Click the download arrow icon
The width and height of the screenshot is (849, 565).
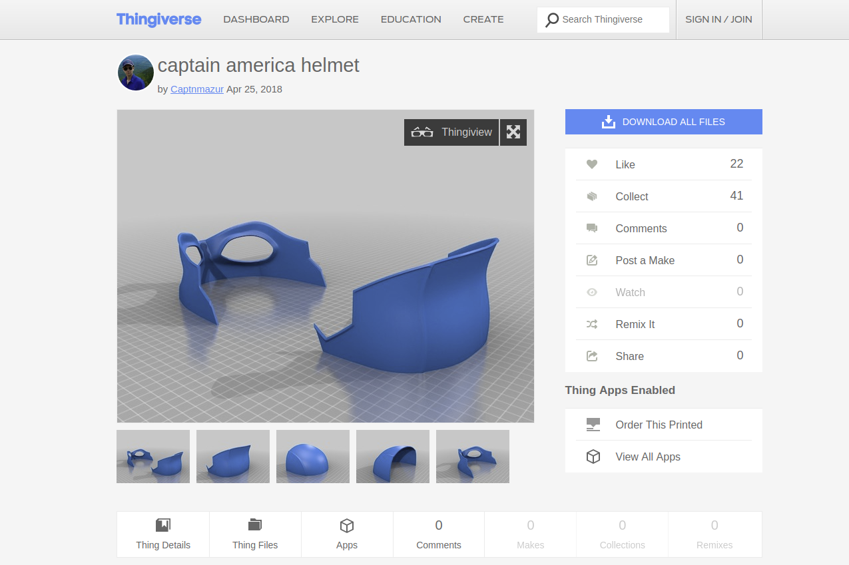click(608, 122)
